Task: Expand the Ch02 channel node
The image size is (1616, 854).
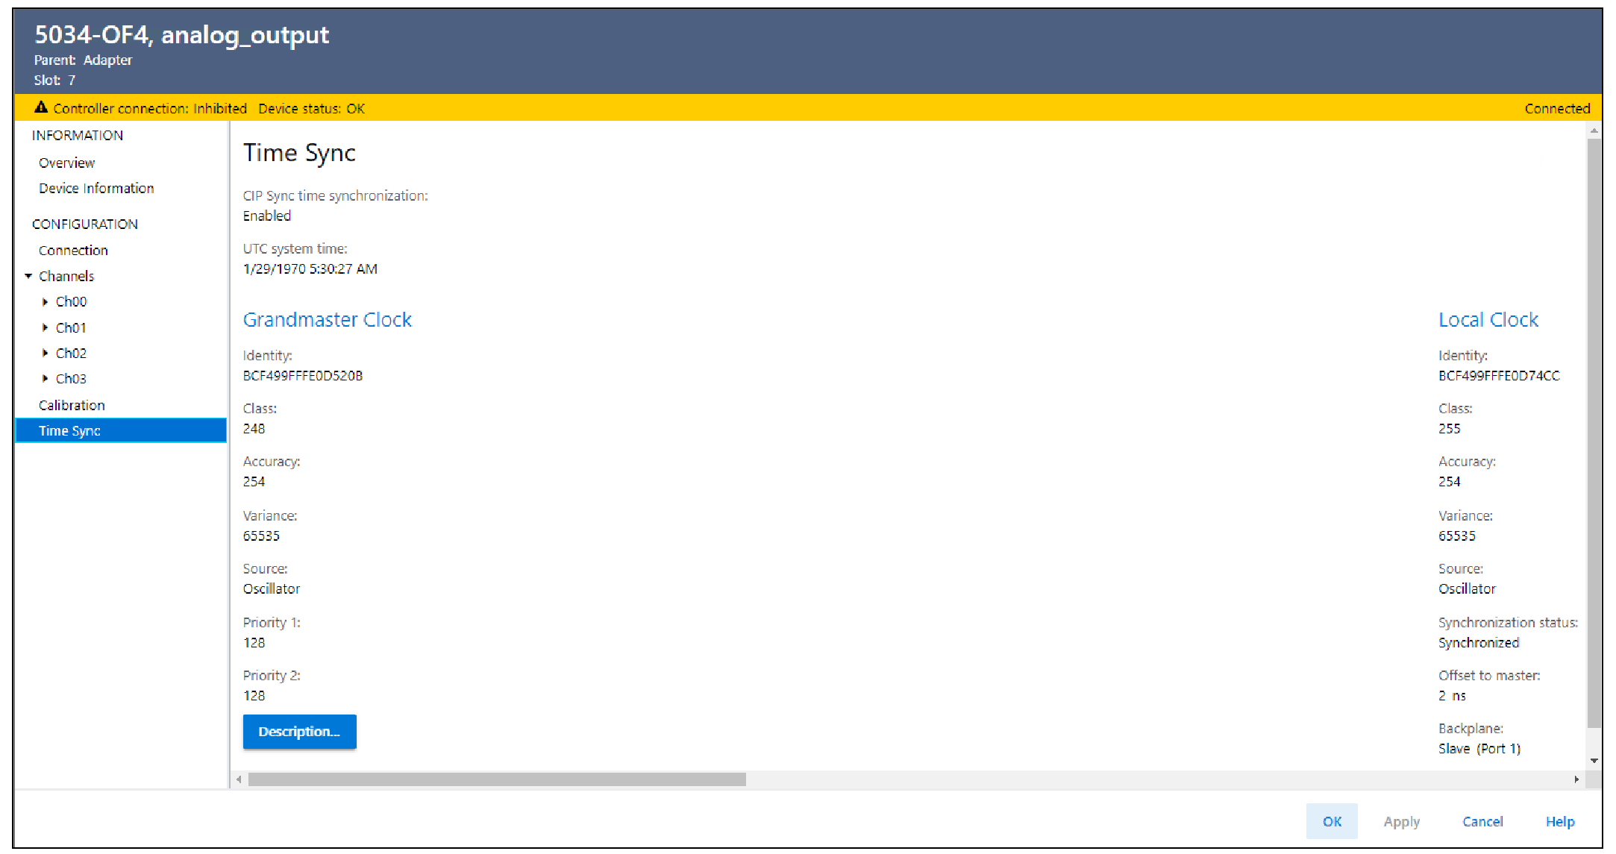Action: click(45, 353)
